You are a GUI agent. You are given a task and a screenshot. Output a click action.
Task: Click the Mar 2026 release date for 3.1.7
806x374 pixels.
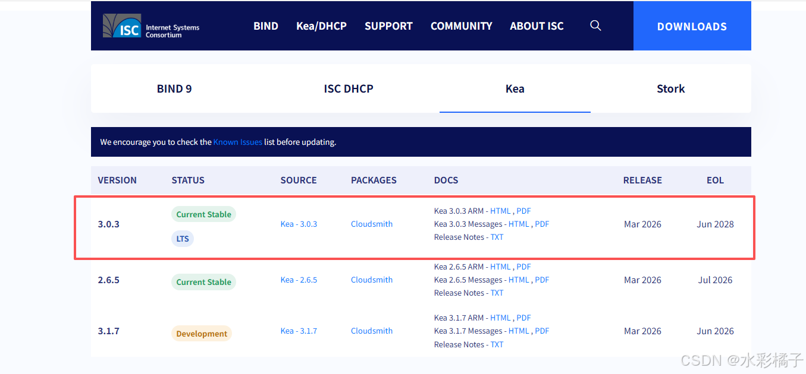[x=642, y=331]
